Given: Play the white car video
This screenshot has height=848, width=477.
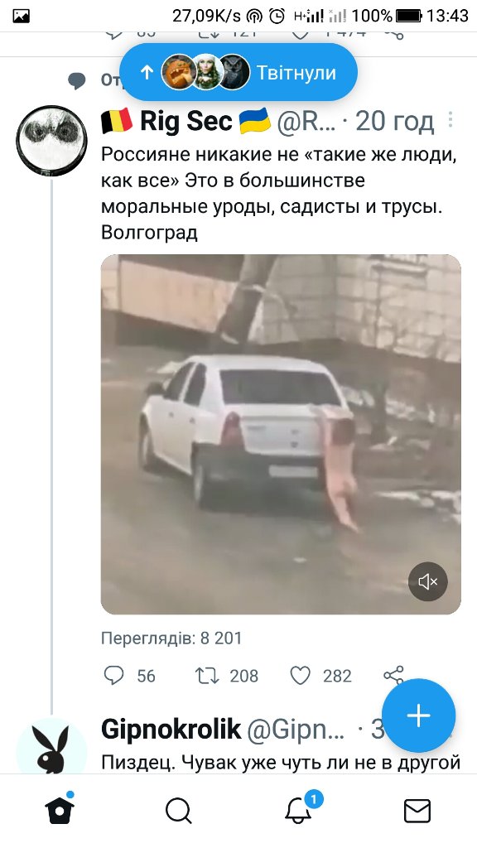Looking at the screenshot, I should [281, 434].
